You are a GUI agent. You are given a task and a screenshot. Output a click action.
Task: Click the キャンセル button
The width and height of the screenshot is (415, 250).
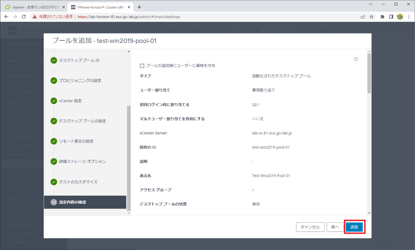(310, 227)
